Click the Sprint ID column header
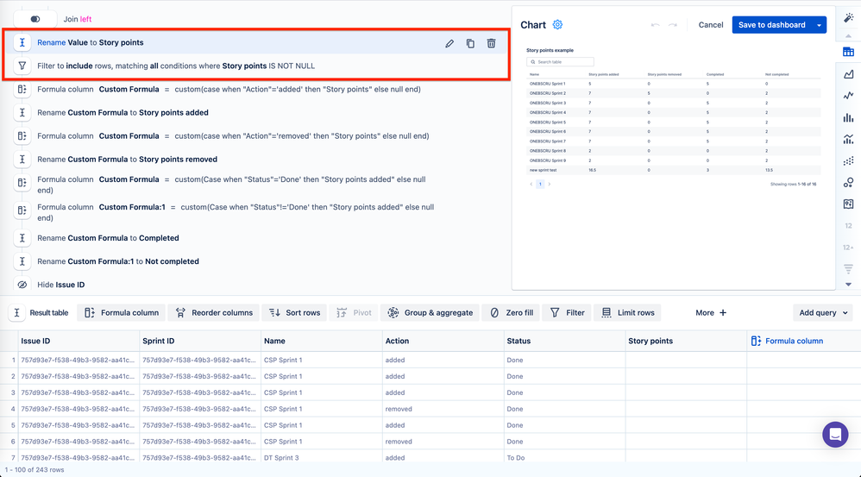The width and height of the screenshot is (861, 477). tap(200, 341)
